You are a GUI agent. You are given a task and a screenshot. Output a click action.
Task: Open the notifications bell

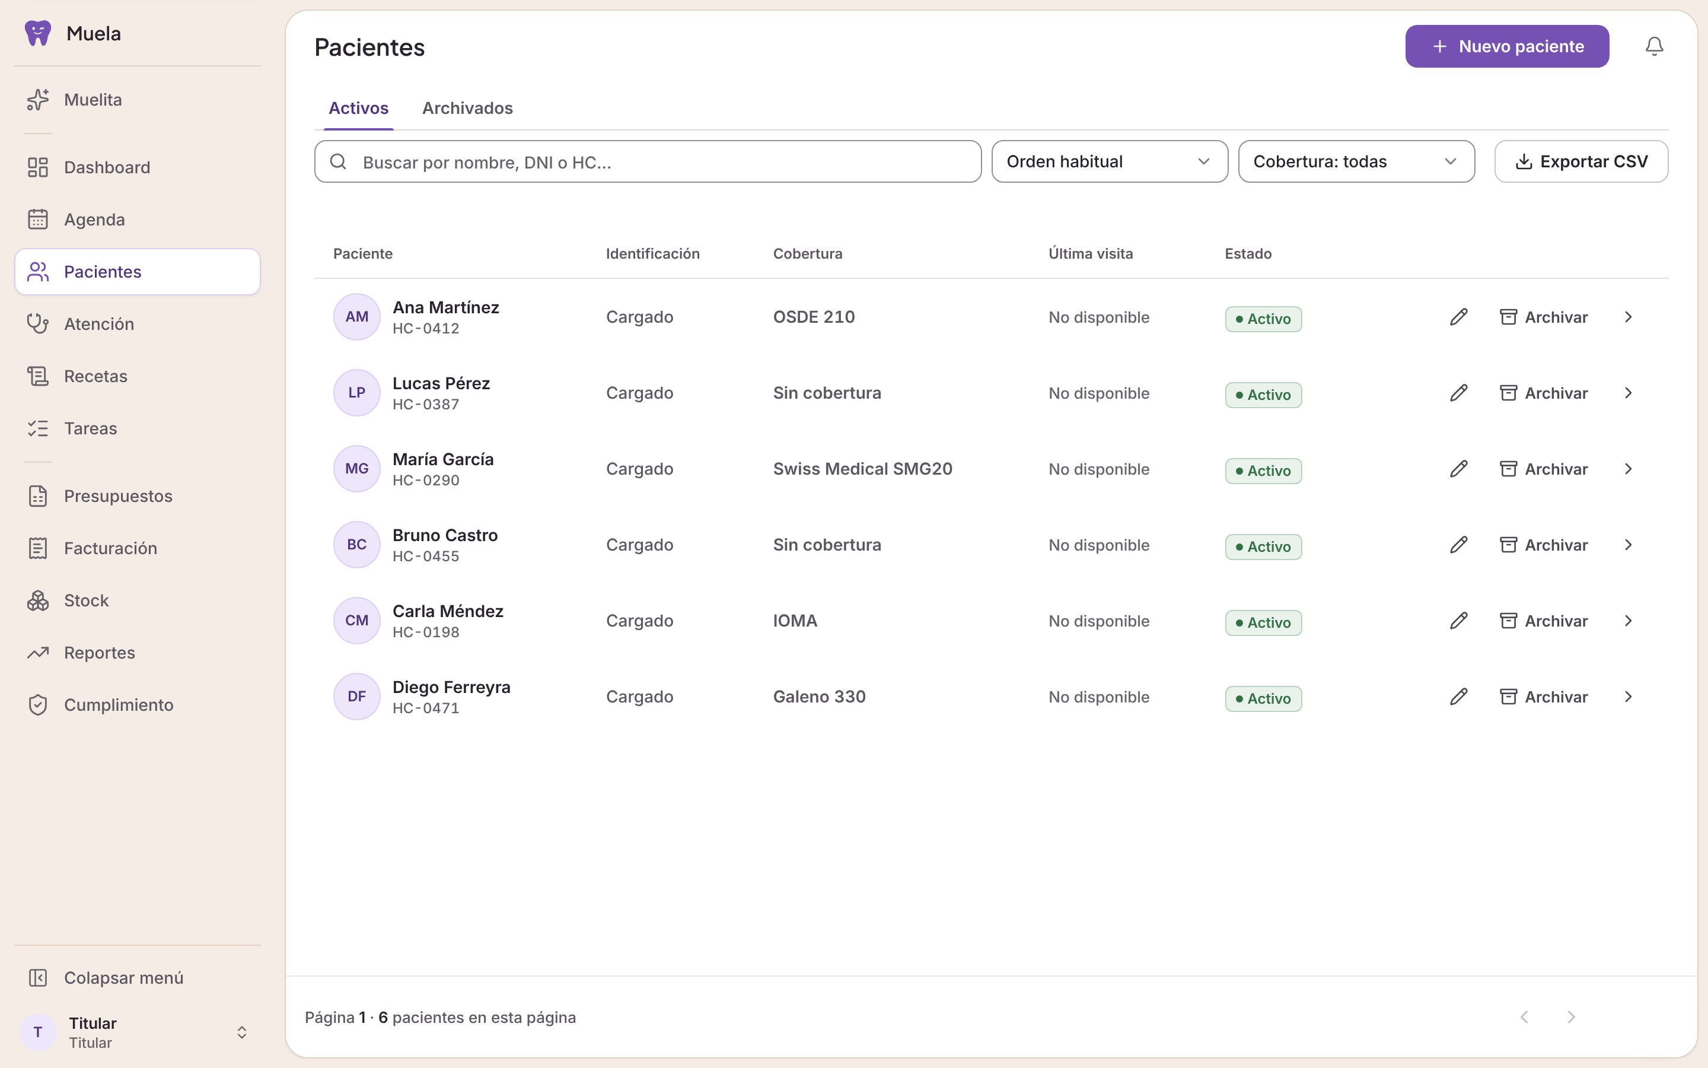click(x=1655, y=47)
